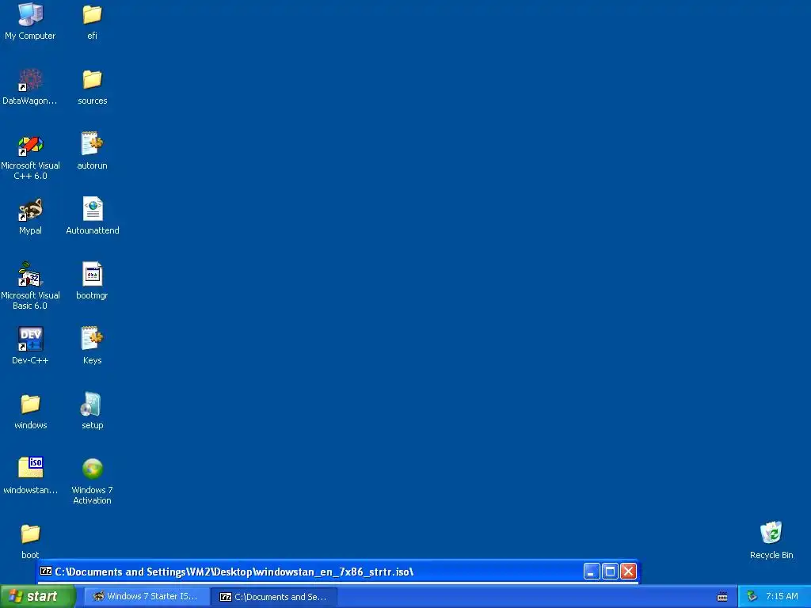Minimize the 7-Zip window
The height and width of the screenshot is (608, 811).
tap(592, 572)
